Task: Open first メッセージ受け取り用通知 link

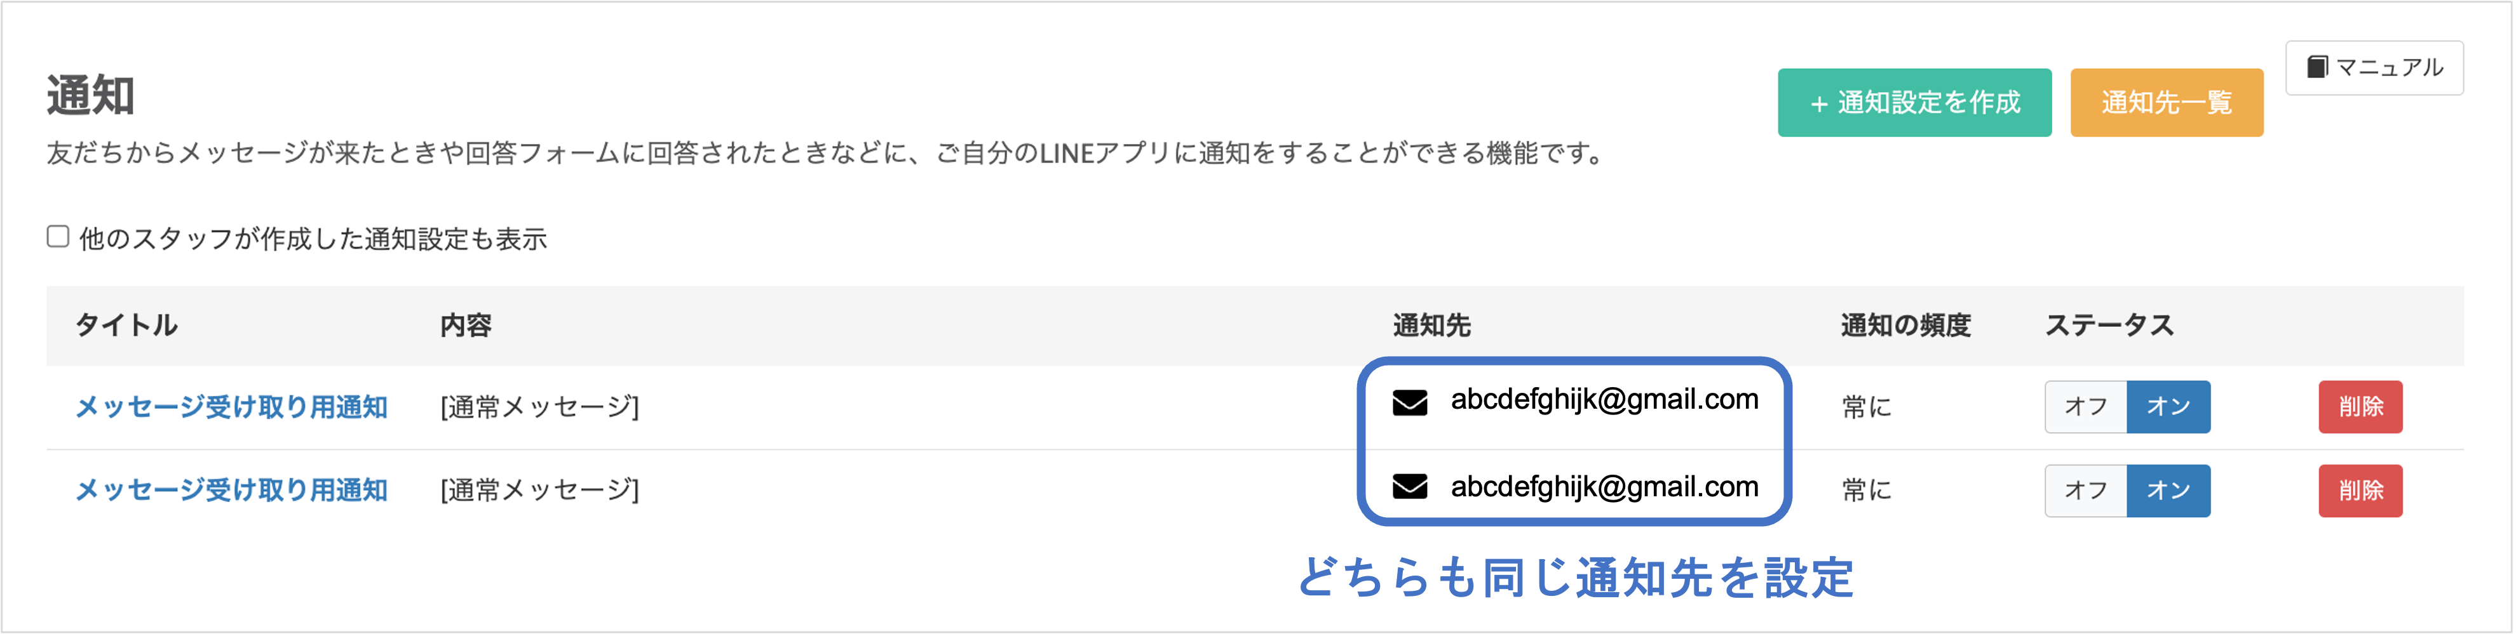Action: pyautogui.click(x=231, y=407)
